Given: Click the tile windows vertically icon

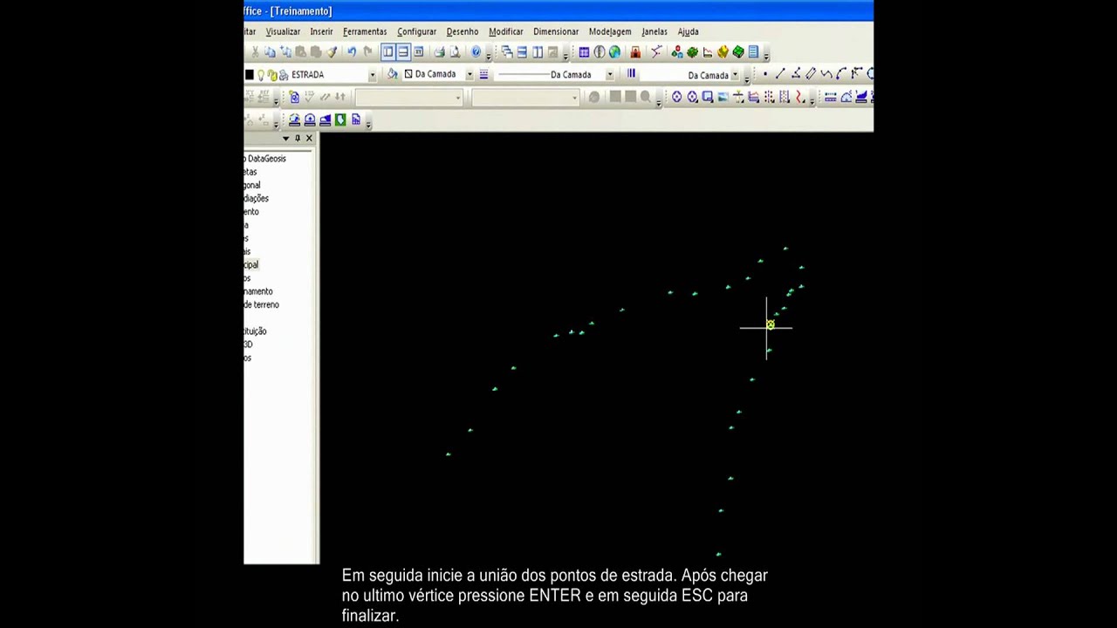Looking at the screenshot, I should [x=538, y=51].
